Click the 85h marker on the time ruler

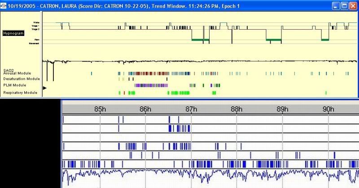click(100, 109)
